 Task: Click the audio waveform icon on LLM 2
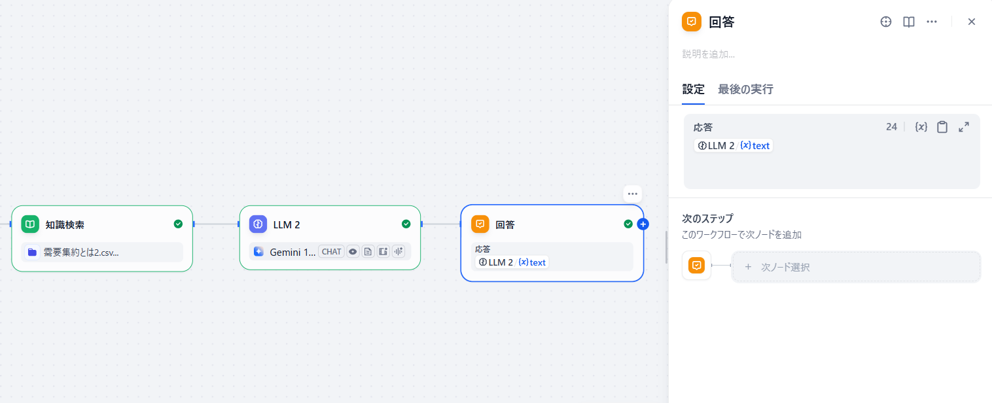[399, 251]
